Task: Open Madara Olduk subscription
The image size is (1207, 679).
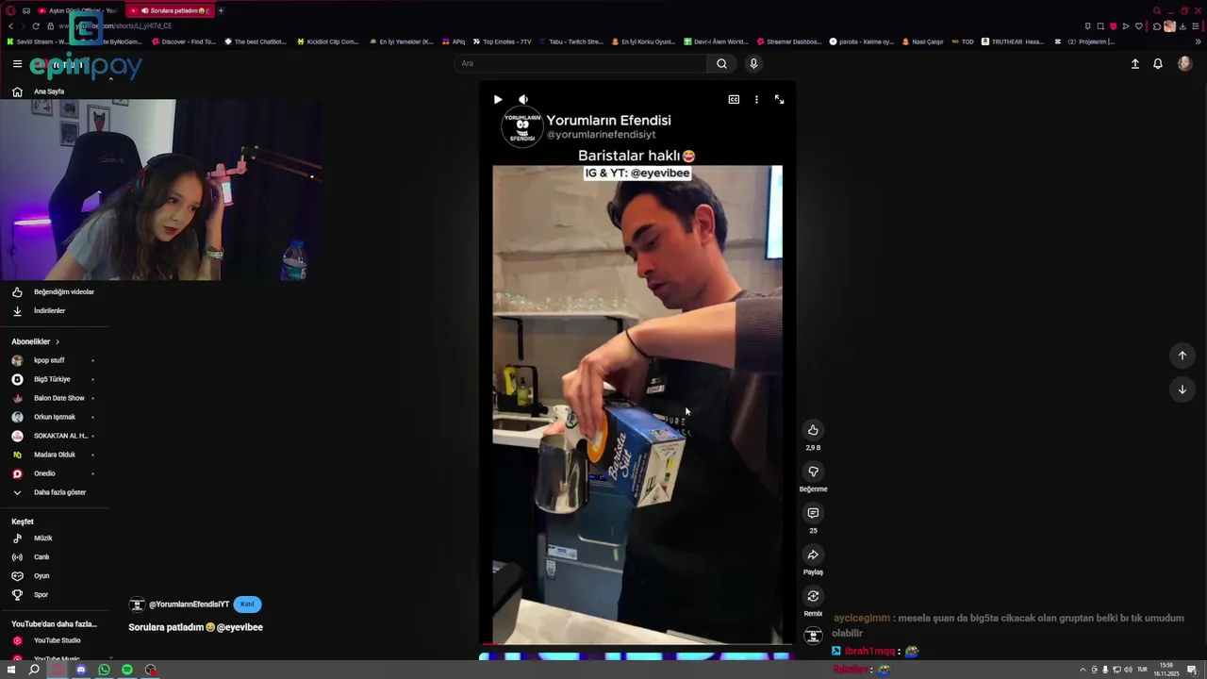Action: click(55, 455)
